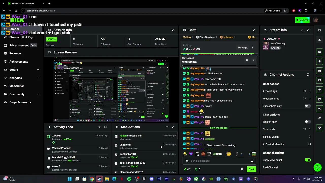Click the info icon in right sidebar
Image resolution: width=325 pixels, height=183 pixels.
[319, 30]
